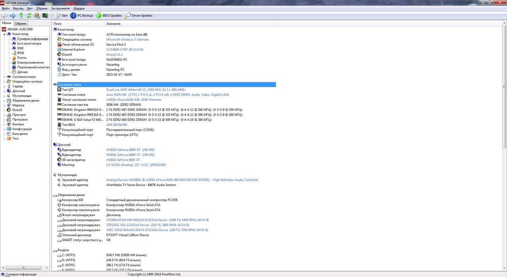
Task: Open Ім'я комп'ютера in the tree
Action: click(29, 44)
